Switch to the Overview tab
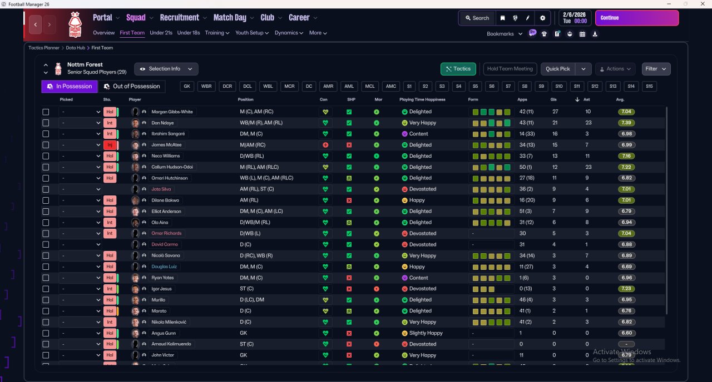Screen dimensions: 712x382 [x=104, y=33]
